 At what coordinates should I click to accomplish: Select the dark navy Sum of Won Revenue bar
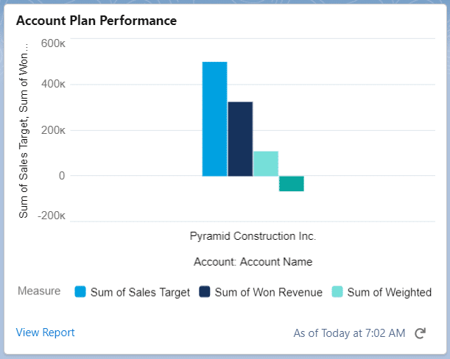coord(240,139)
